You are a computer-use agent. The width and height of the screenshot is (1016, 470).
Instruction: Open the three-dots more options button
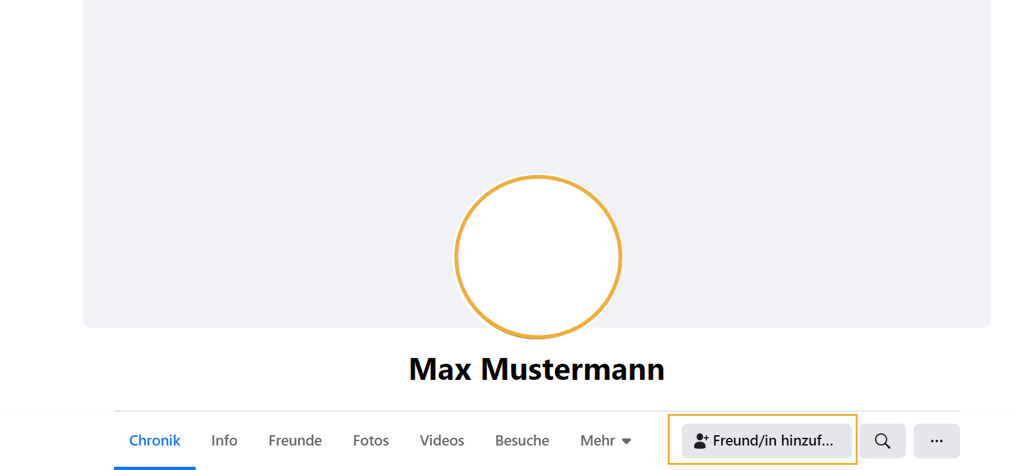[936, 441]
